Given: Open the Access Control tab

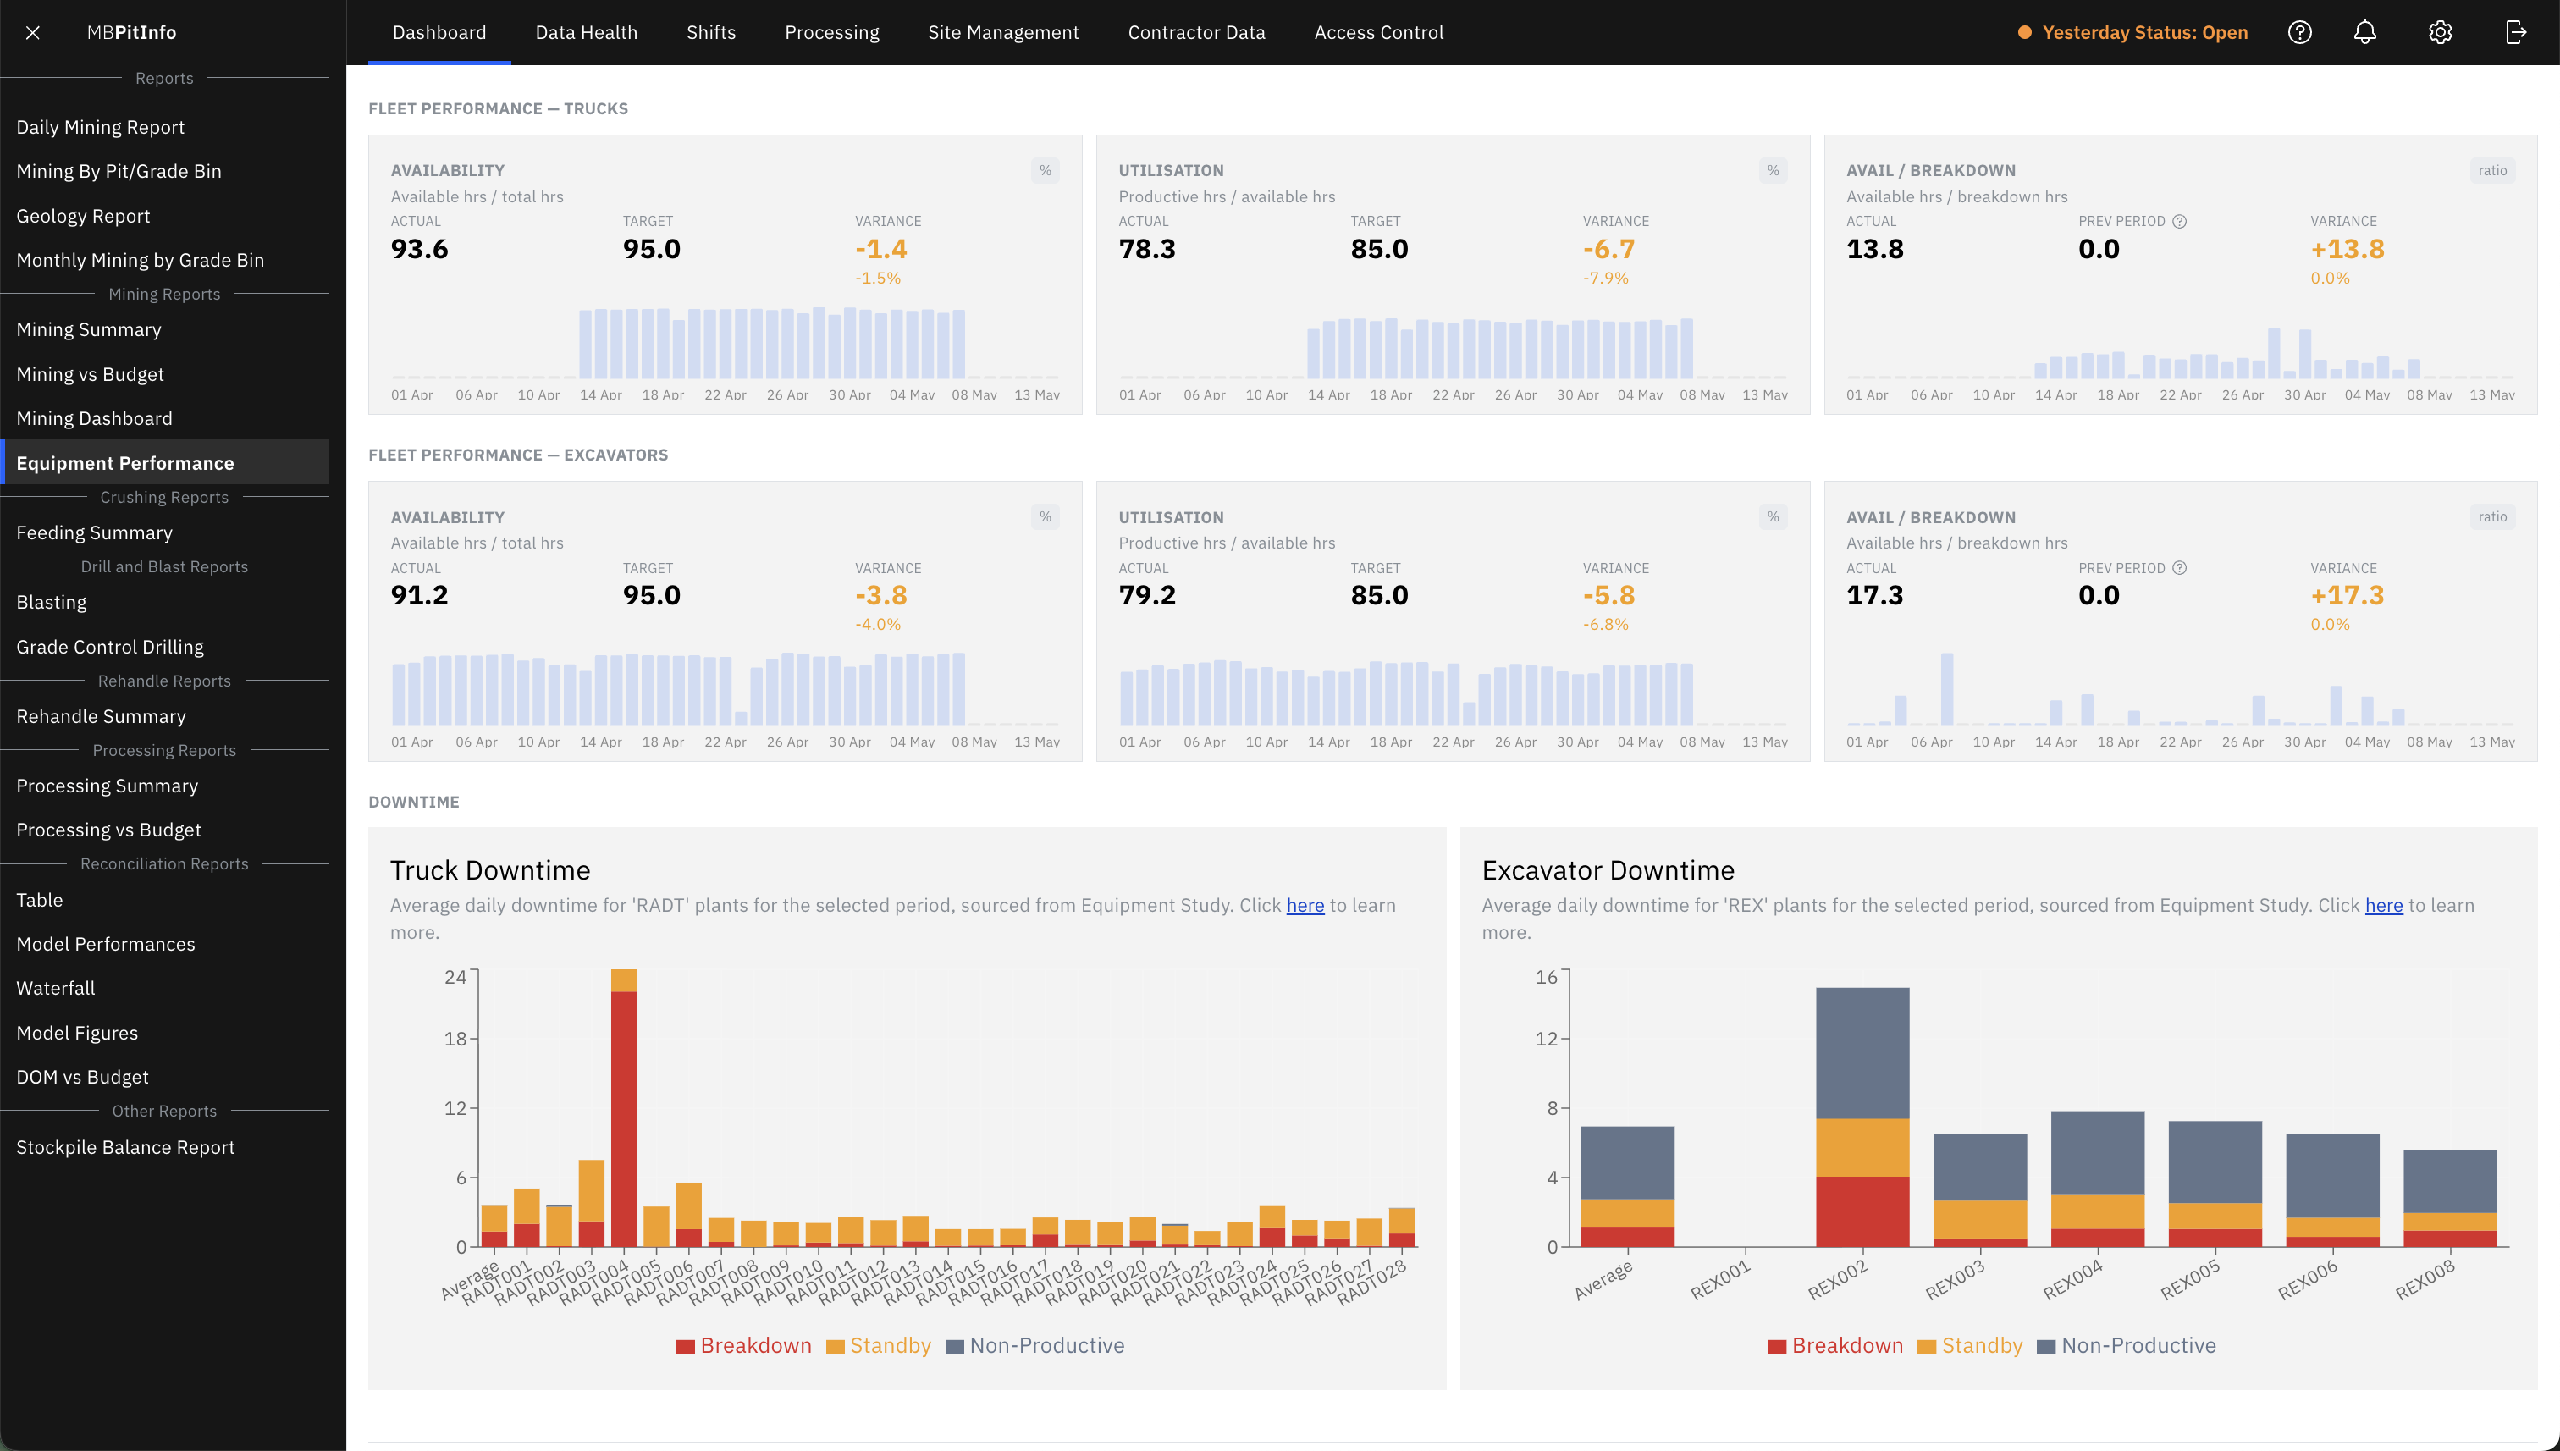Looking at the screenshot, I should [1378, 32].
